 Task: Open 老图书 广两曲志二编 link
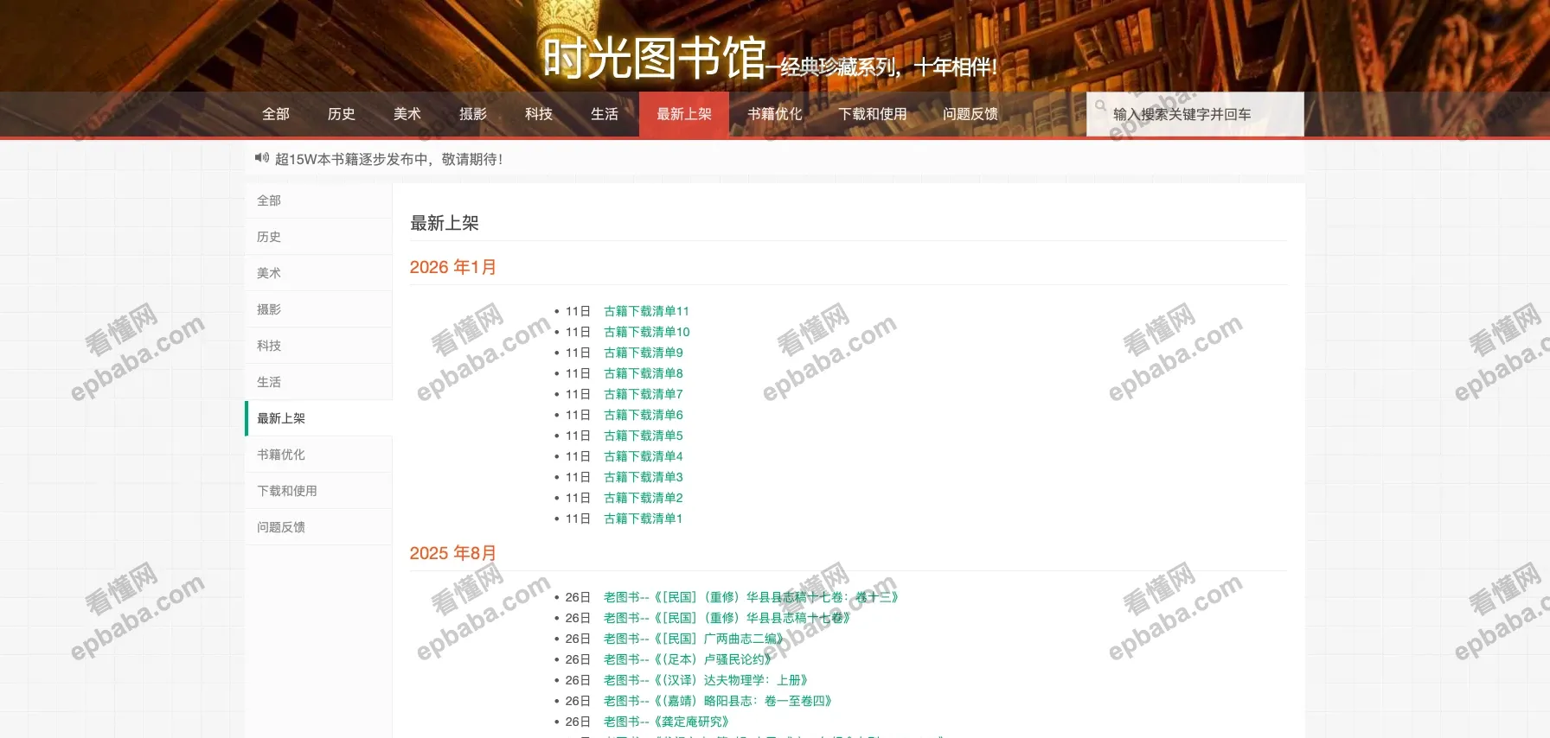point(695,639)
